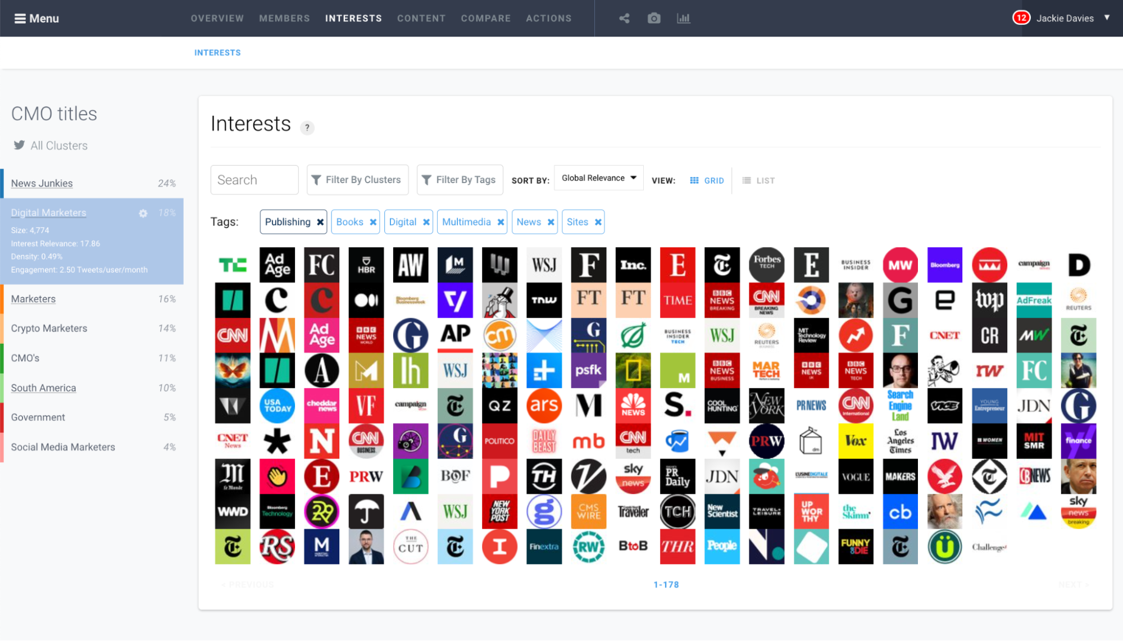Screen dimensions: 1123x641
Task: Select the CONTENT menu tab
Action: [421, 18]
